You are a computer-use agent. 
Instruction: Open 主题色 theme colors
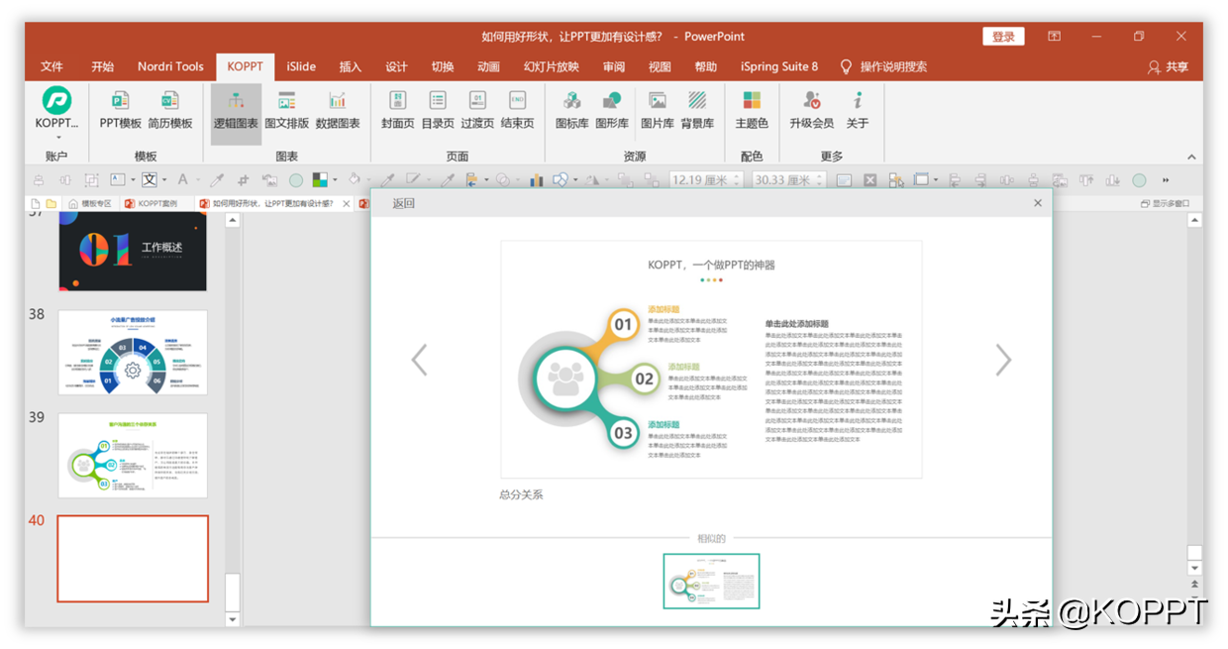752,110
